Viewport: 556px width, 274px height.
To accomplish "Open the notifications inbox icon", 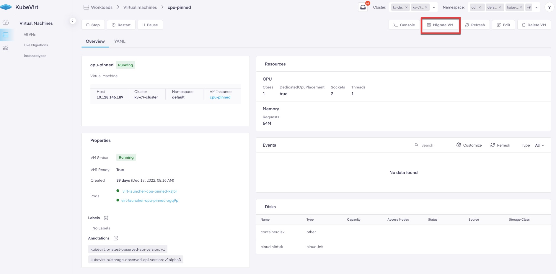I will (363, 7).
